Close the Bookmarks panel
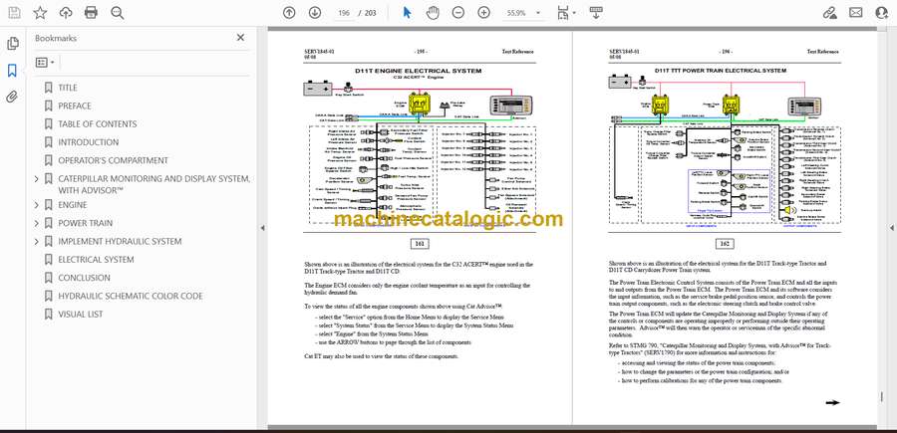 pos(240,38)
